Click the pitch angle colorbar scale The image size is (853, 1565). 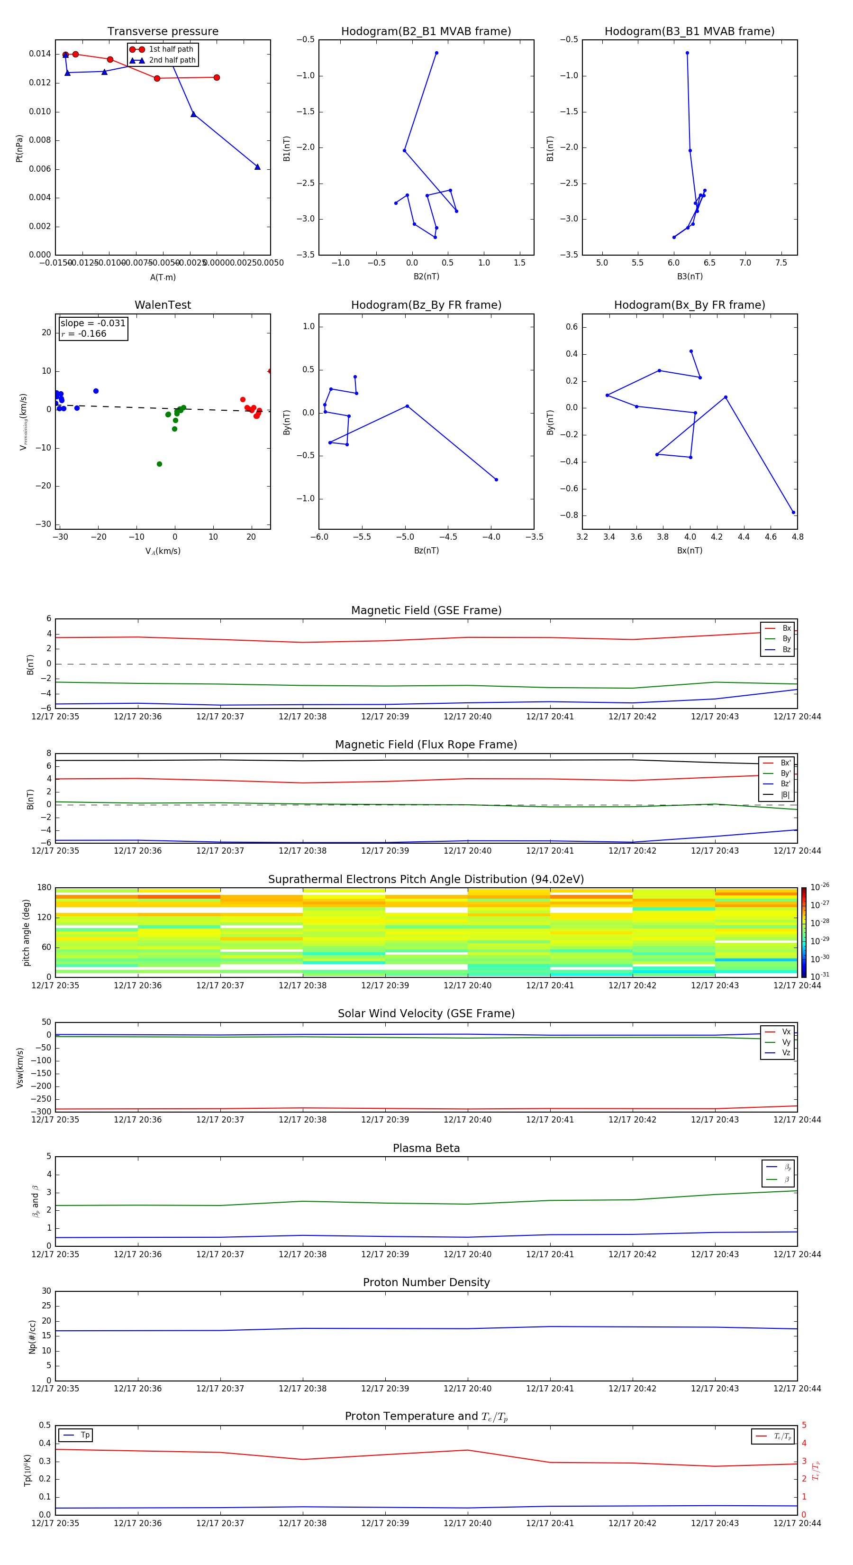point(804,932)
